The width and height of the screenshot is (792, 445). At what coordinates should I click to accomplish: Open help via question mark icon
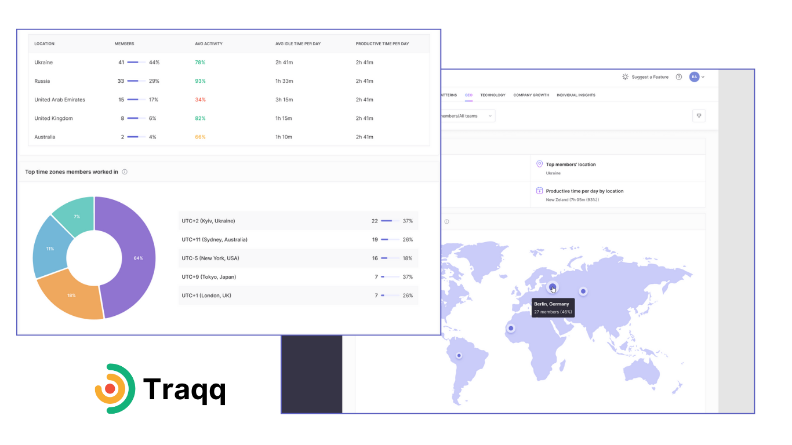pyautogui.click(x=679, y=77)
